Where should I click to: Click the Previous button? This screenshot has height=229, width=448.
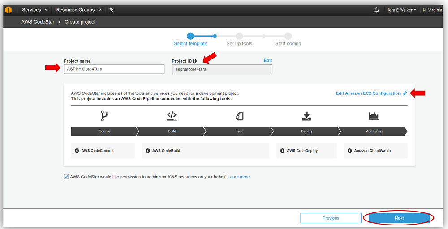331,218
